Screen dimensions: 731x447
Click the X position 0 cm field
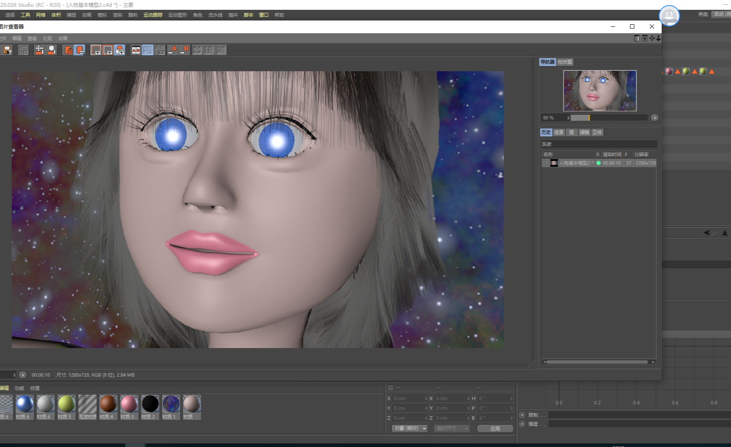(x=410, y=398)
